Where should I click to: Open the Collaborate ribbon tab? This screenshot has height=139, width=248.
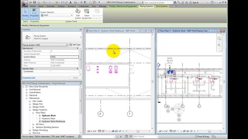click(83, 6)
